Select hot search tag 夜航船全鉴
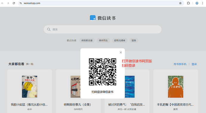The height and width of the screenshot is (113, 206). coord(87,40)
